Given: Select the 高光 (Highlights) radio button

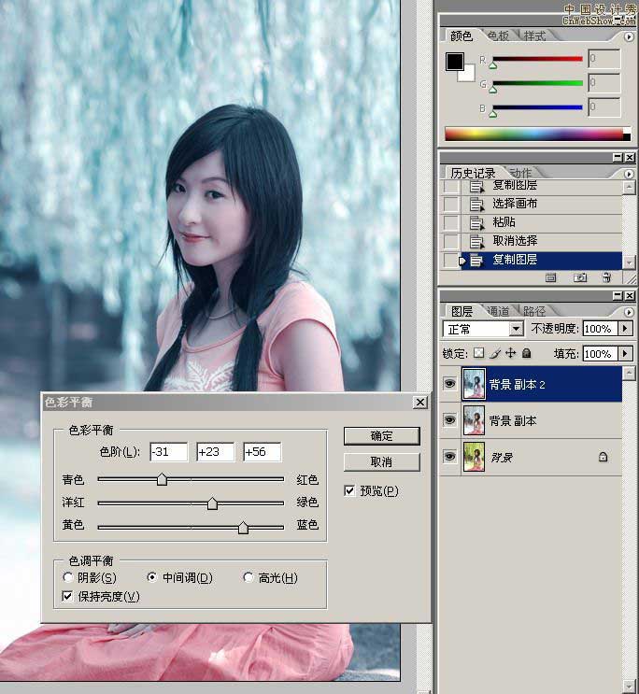Looking at the screenshot, I should 248,577.
